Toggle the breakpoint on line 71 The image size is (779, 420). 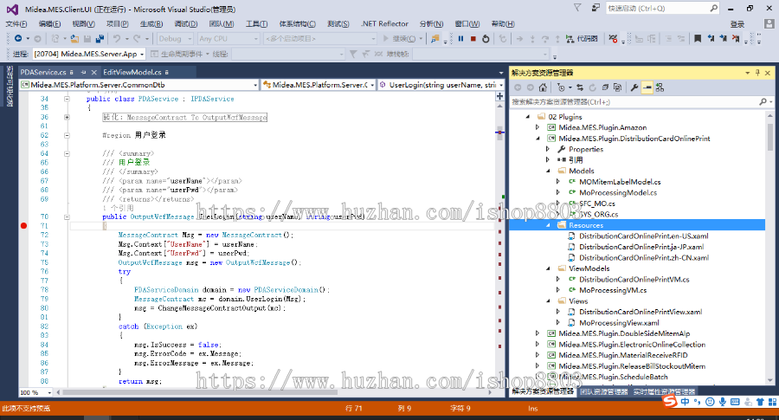pyautogui.click(x=24, y=226)
